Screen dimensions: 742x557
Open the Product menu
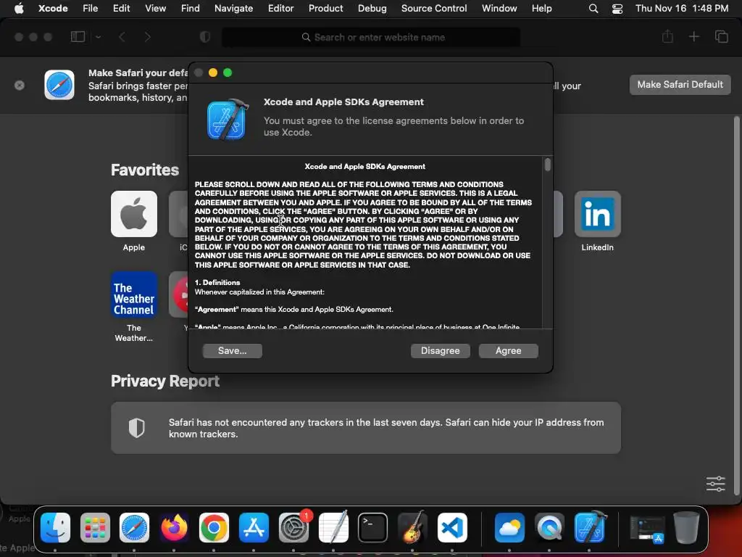click(x=325, y=8)
